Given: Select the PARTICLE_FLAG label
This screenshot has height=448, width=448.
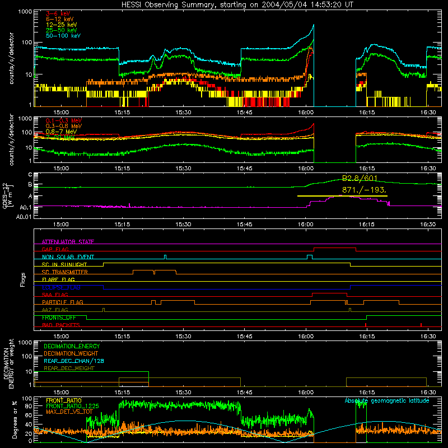Looking at the screenshot, I should [x=63, y=302].
